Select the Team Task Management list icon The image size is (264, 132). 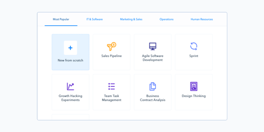111,87
